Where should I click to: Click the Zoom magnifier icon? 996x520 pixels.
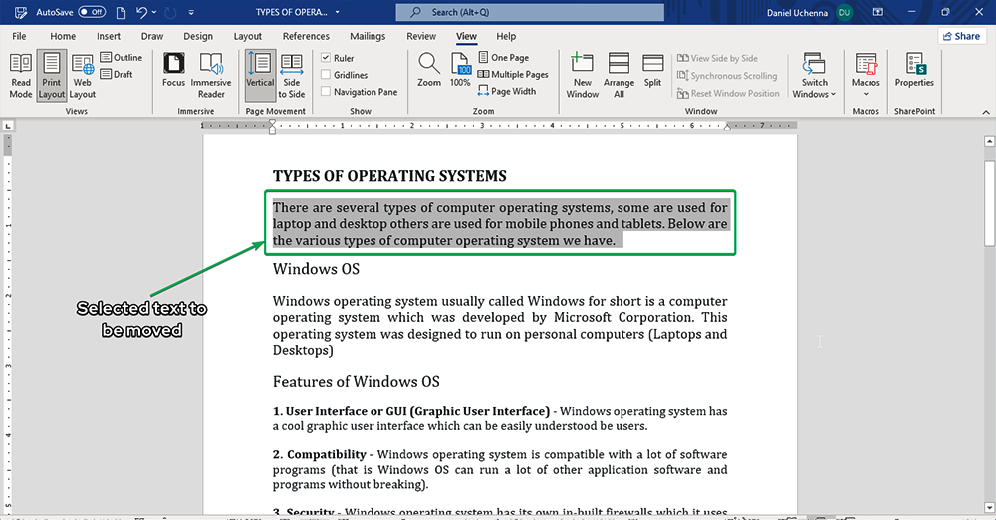[429, 72]
